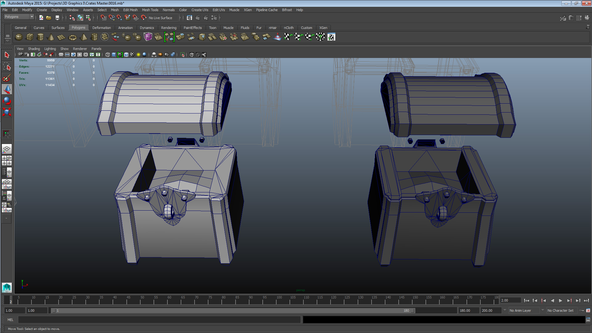Click the Scale tool red cube icon
The width and height of the screenshot is (592, 333).
(x=7, y=112)
